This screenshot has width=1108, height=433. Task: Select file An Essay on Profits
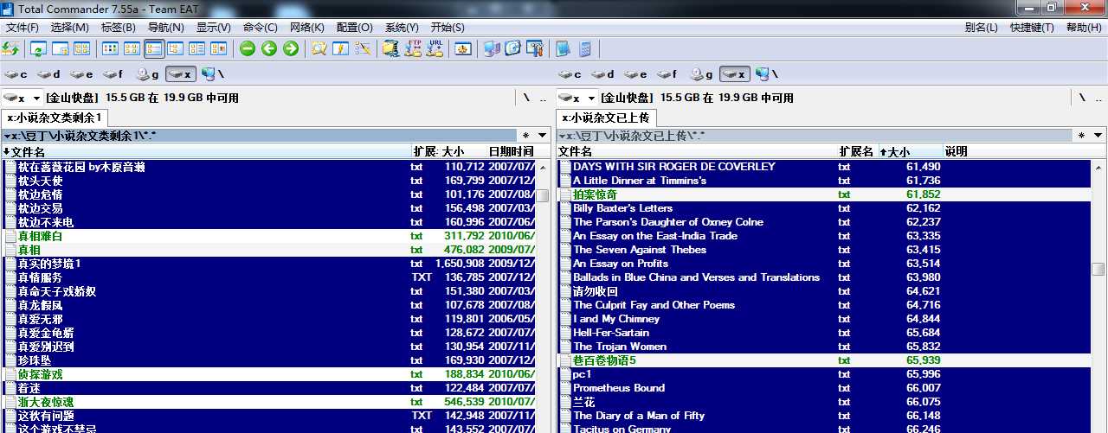point(621,264)
